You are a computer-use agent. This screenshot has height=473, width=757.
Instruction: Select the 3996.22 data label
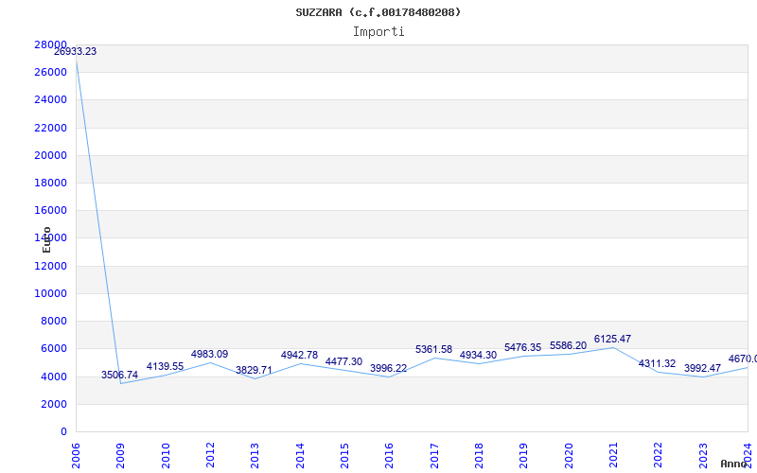[389, 368]
